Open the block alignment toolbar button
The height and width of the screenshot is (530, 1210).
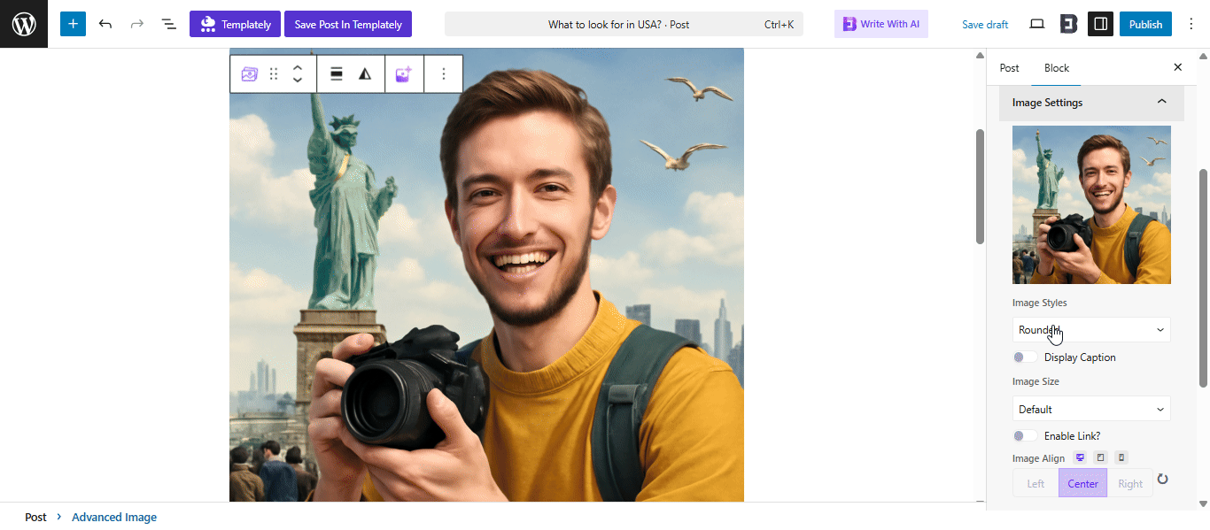pos(337,74)
